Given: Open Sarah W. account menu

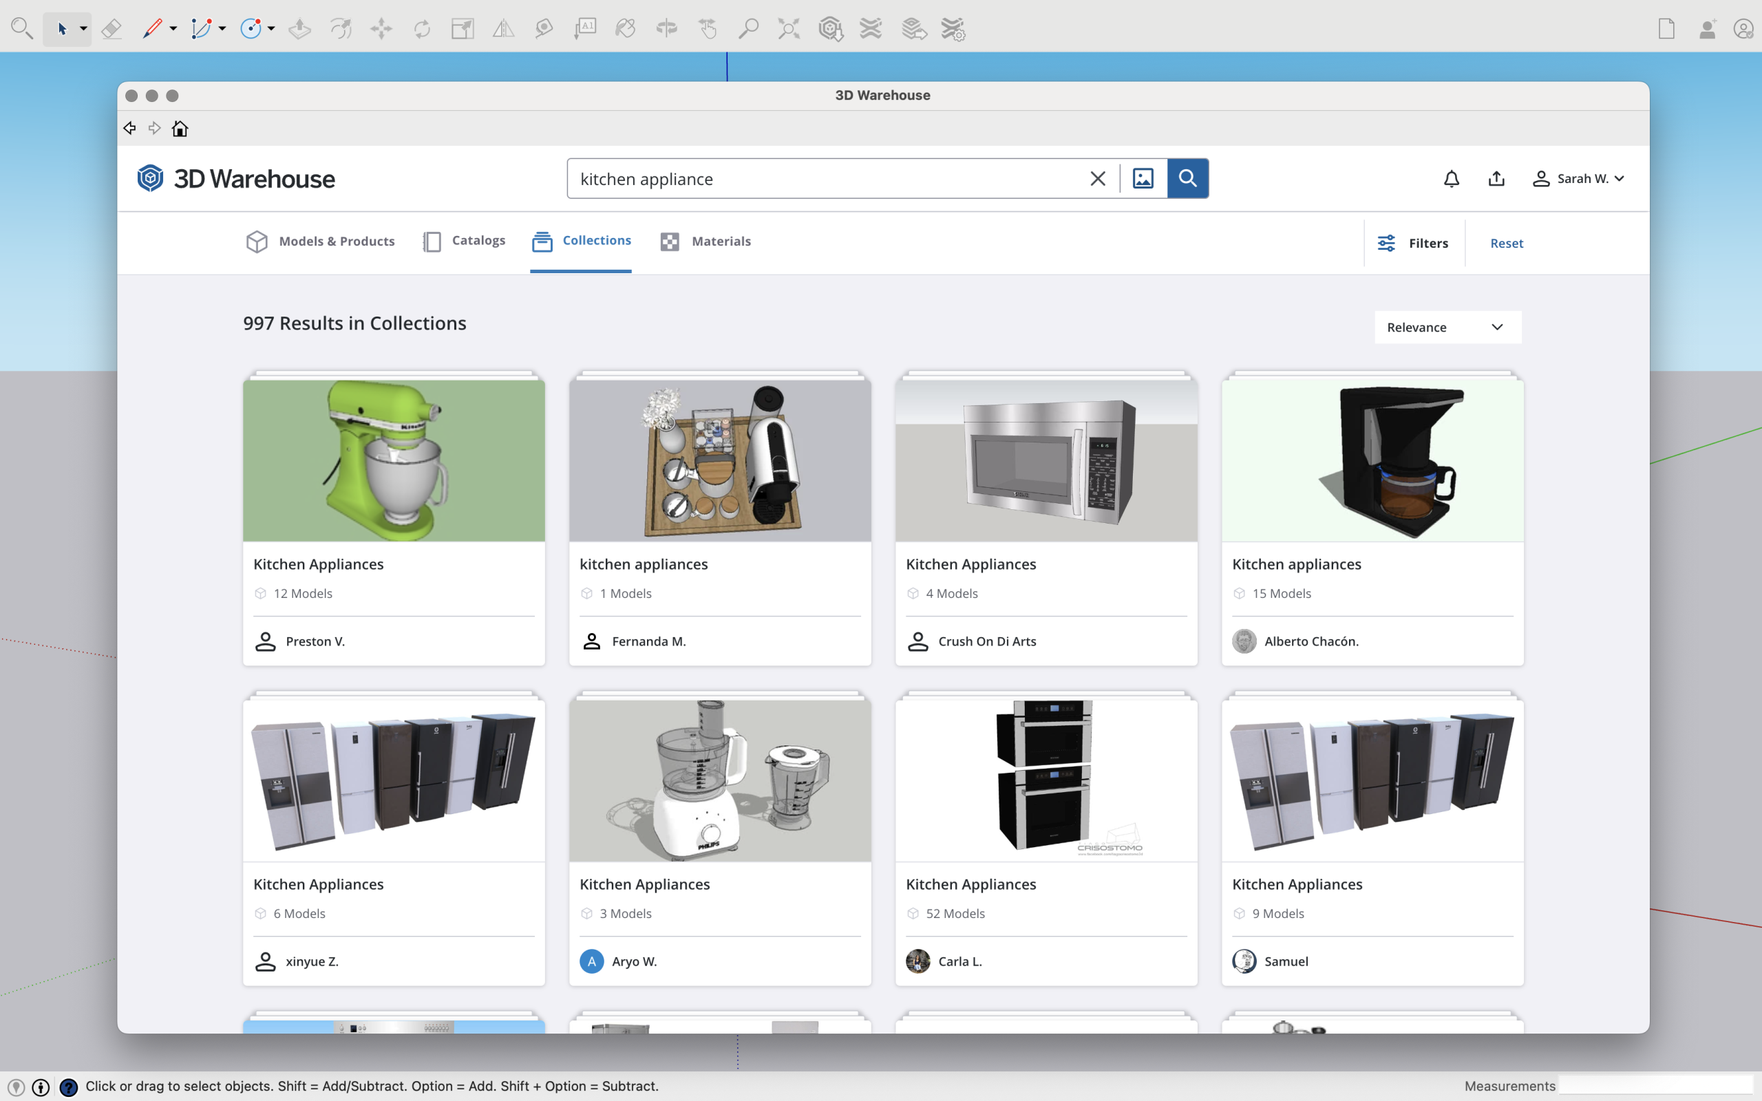Looking at the screenshot, I should click(1578, 178).
